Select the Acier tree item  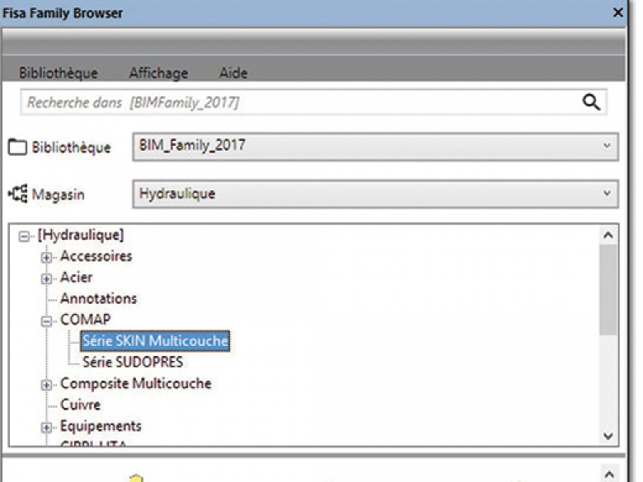point(77,278)
